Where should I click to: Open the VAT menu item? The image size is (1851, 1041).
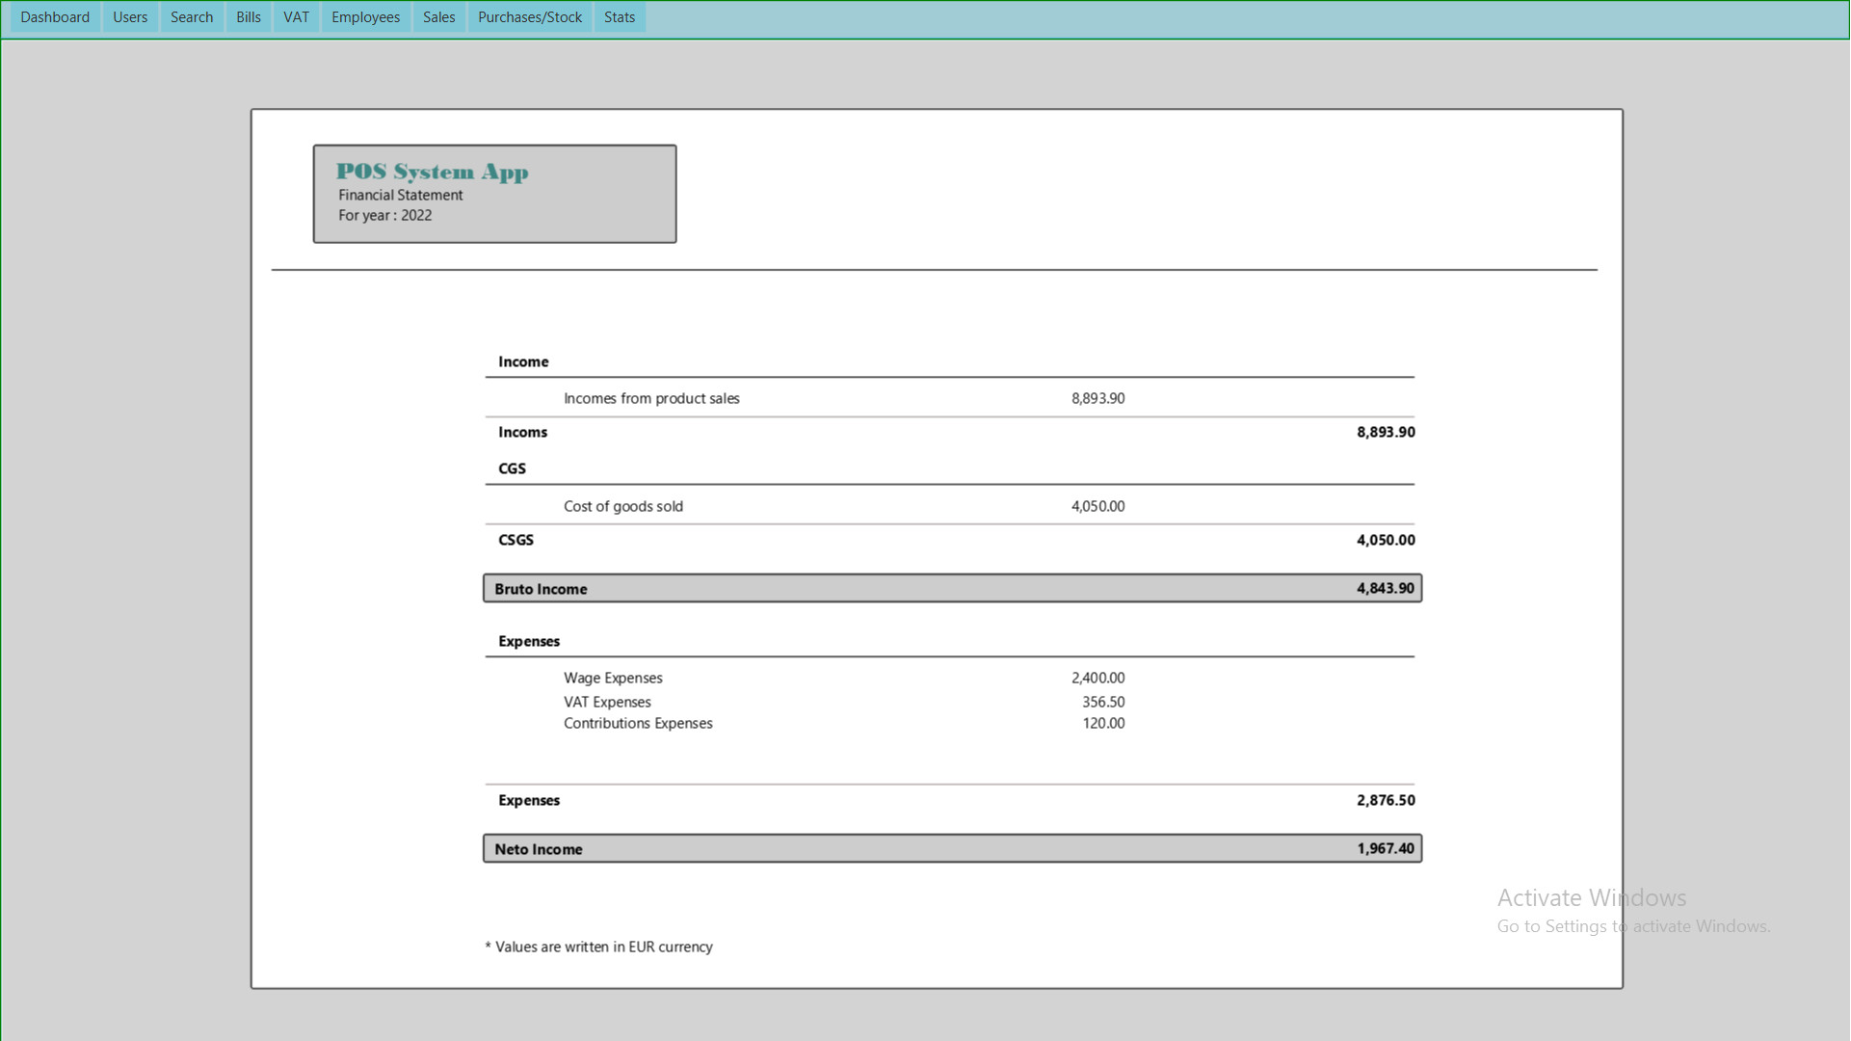[296, 17]
